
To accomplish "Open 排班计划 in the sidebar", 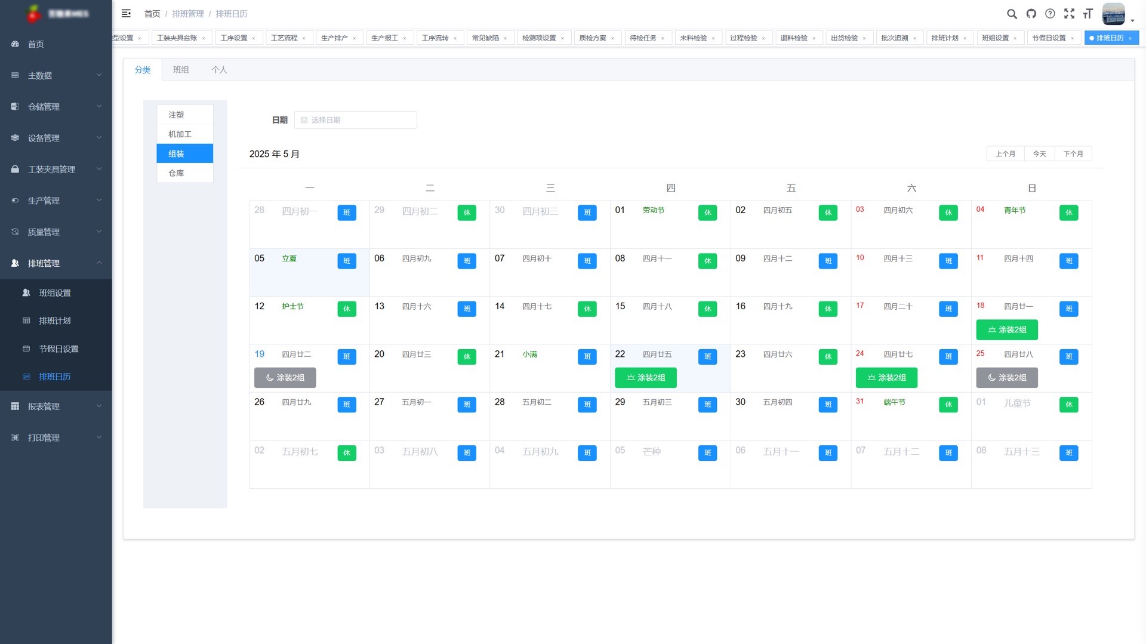I will point(55,321).
